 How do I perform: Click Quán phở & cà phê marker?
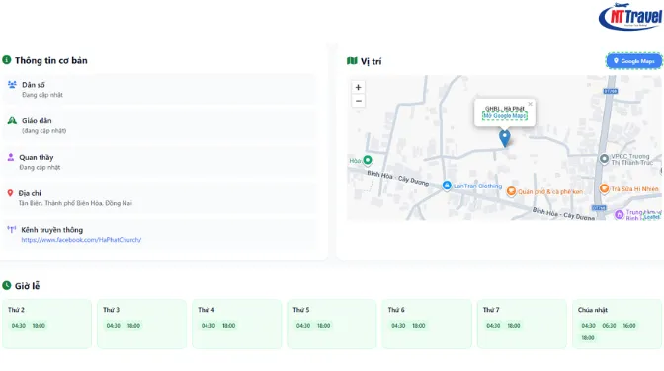click(511, 191)
